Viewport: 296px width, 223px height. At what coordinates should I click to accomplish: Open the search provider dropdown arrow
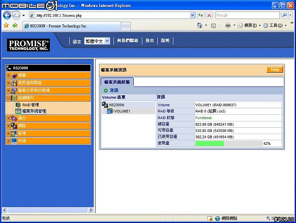pos(290,15)
